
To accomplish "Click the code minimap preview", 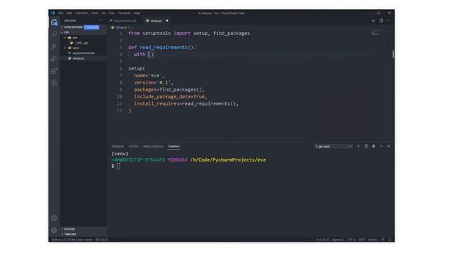I will coord(376,32).
